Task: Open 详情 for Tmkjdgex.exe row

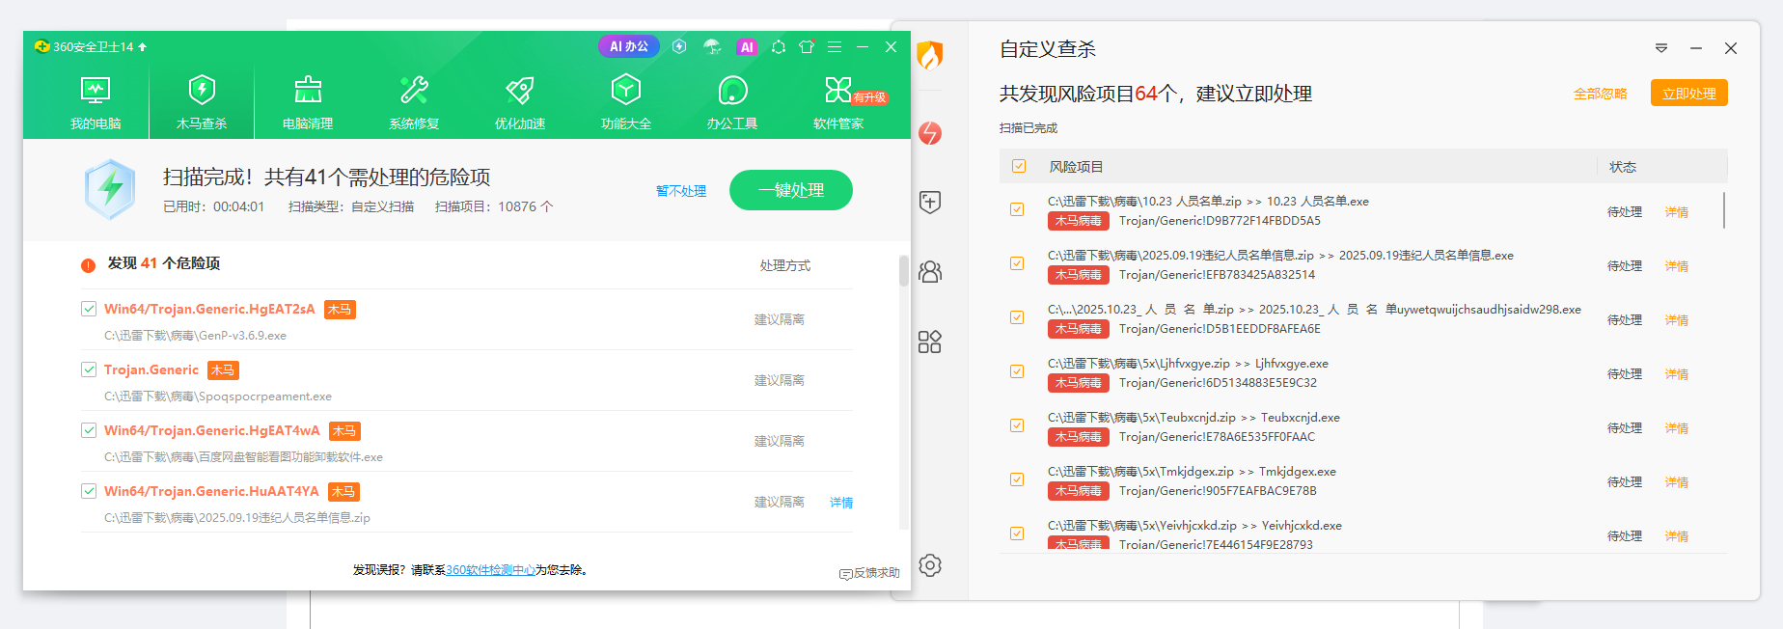Action: click(x=1677, y=482)
